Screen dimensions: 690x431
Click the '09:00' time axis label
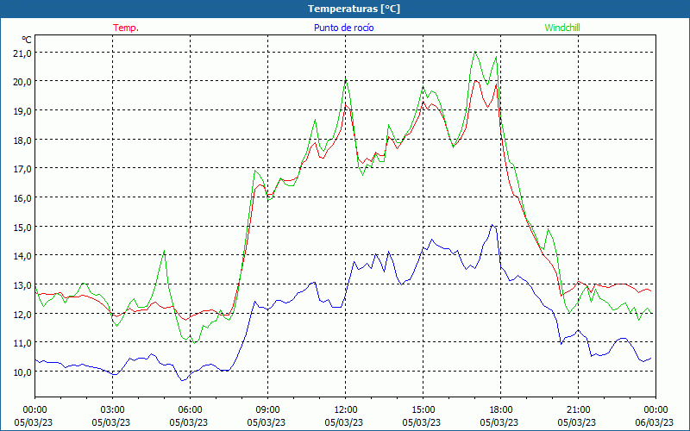pyautogui.click(x=267, y=410)
